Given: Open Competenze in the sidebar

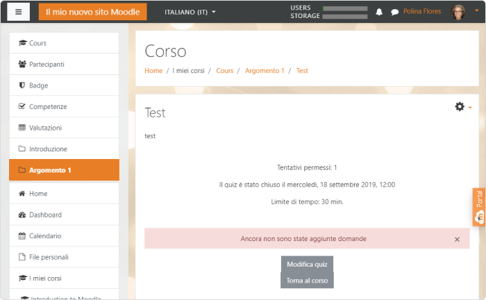Looking at the screenshot, I should coord(64,106).
